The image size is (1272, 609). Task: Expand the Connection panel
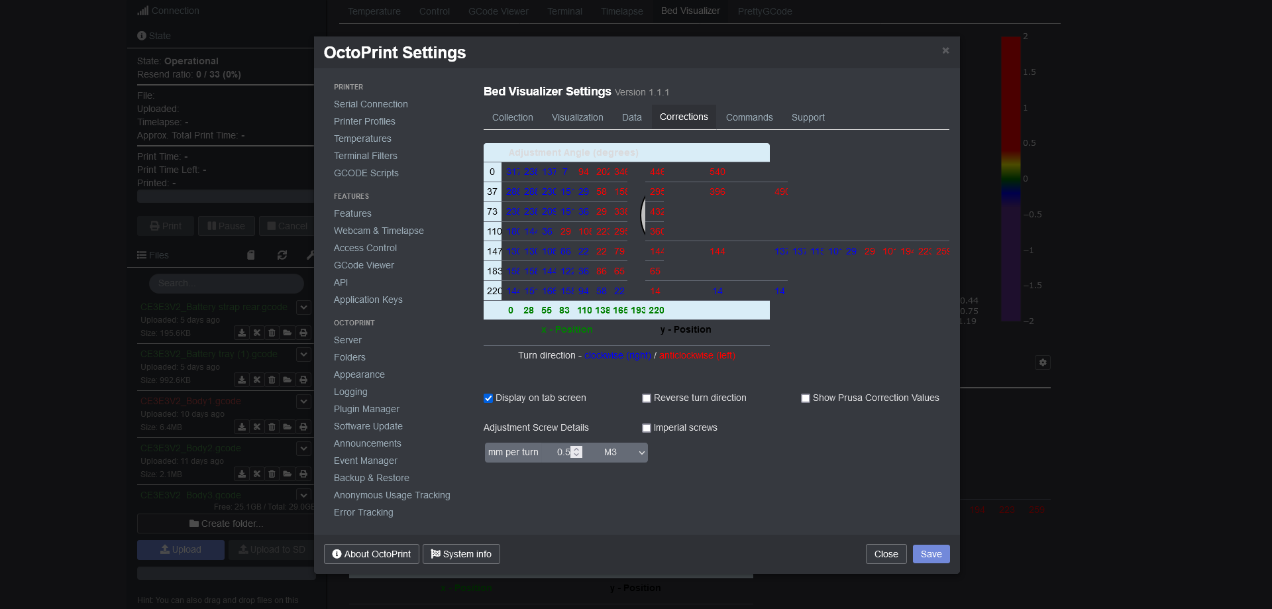click(168, 11)
